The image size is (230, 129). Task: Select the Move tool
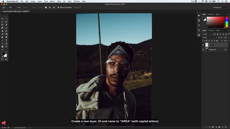coord(2,19)
